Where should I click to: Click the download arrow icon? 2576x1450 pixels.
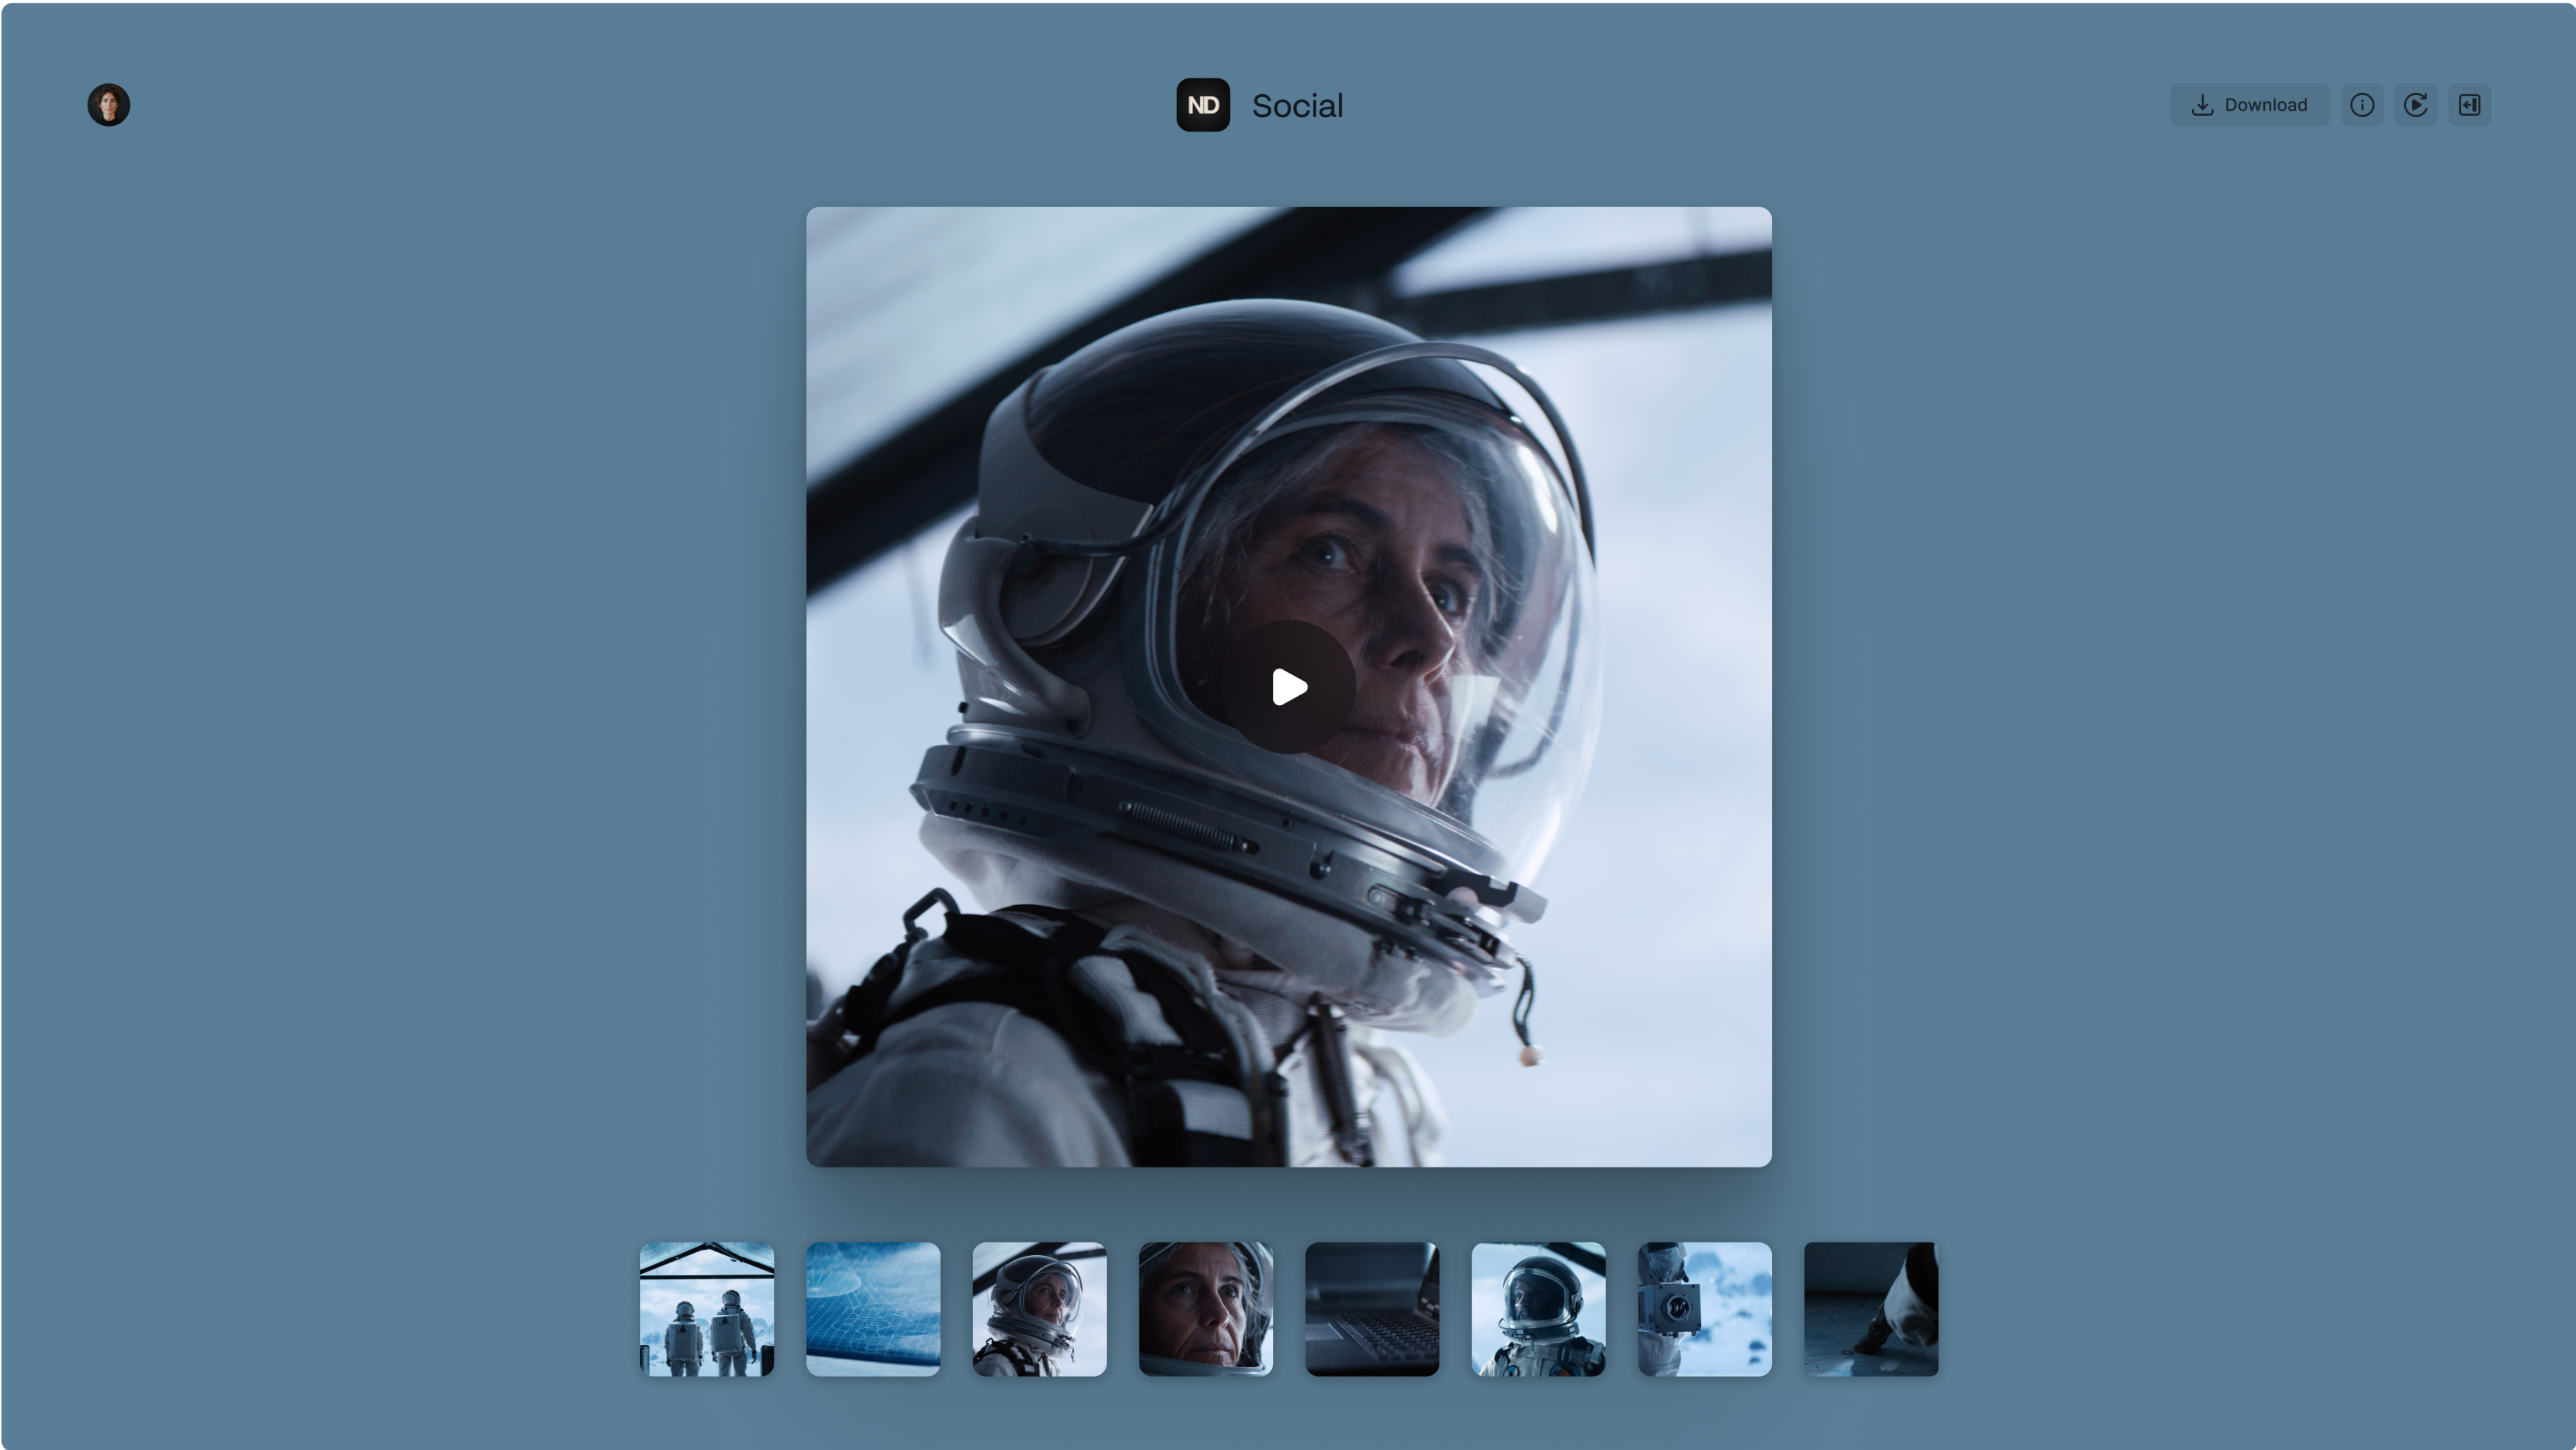click(x=2202, y=105)
